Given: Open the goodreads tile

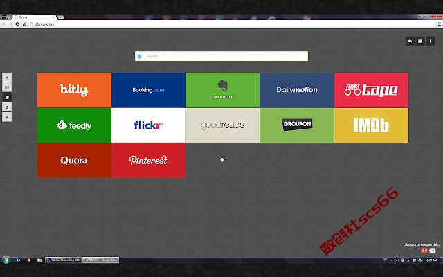Looking at the screenshot, I should coord(223,125).
